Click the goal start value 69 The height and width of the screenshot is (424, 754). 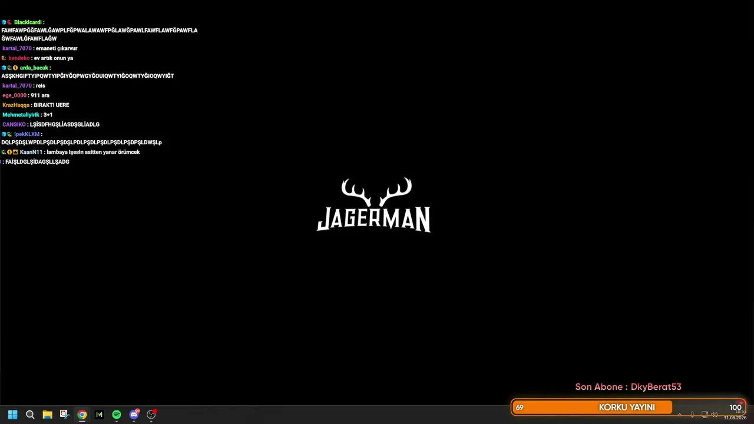tap(520, 408)
